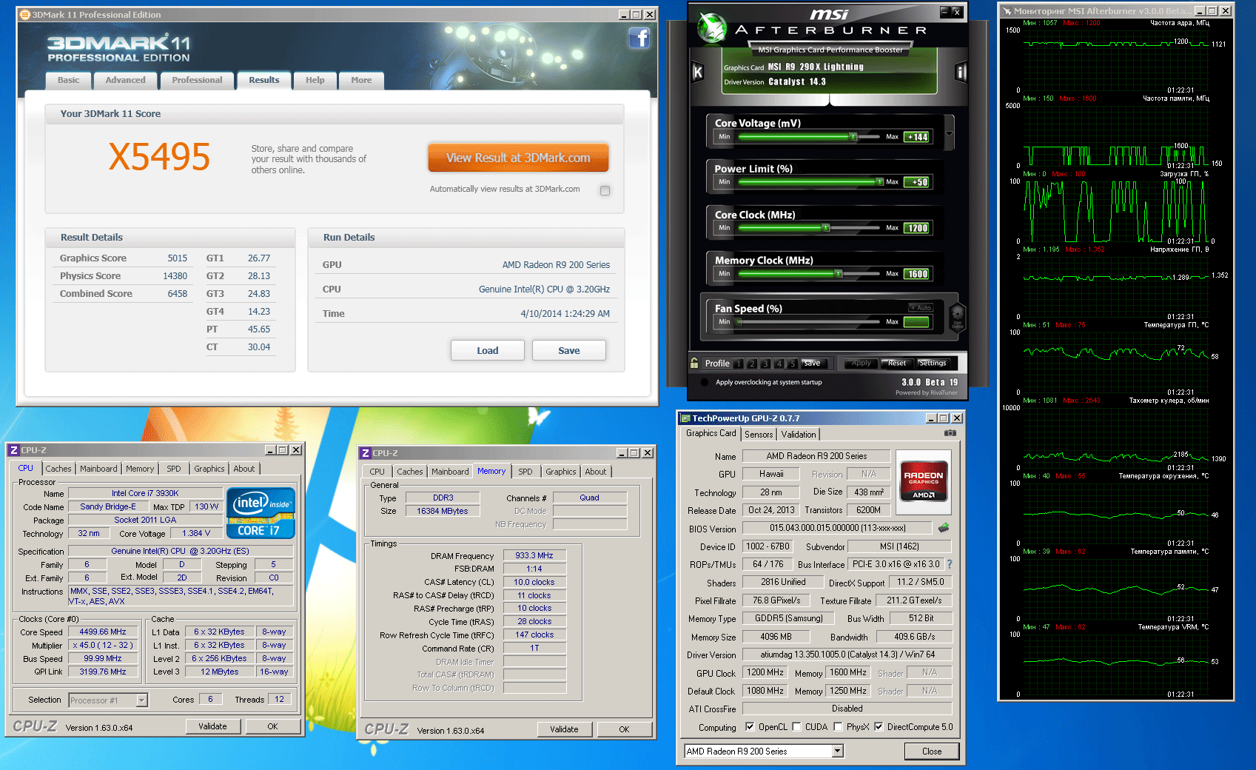Image resolution: width=1256 pixels, height=770 pixels.
Task: Open the AMD Radeon R9 200 Series GPU dropdown
Action: (x=838, y=751)
